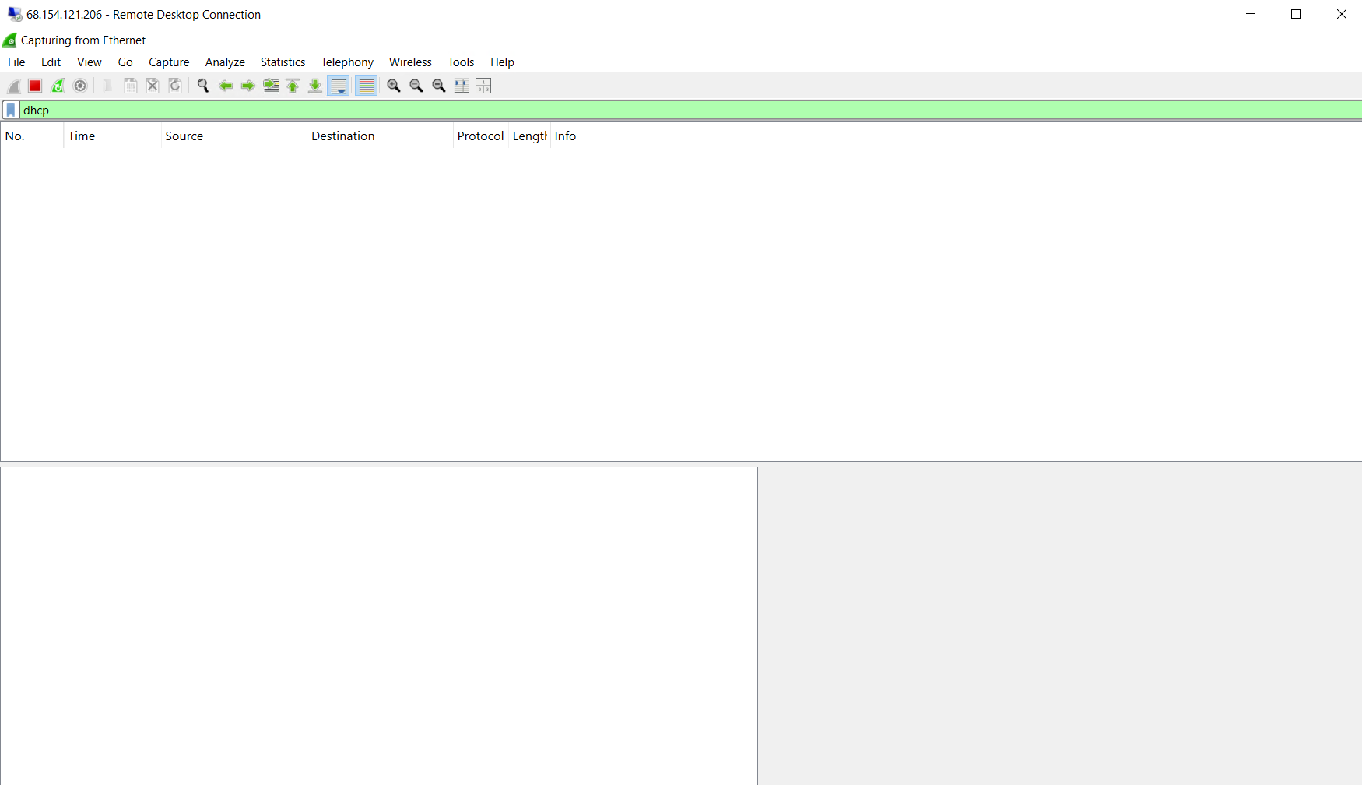Open capture options gear icon

point(79,86)
